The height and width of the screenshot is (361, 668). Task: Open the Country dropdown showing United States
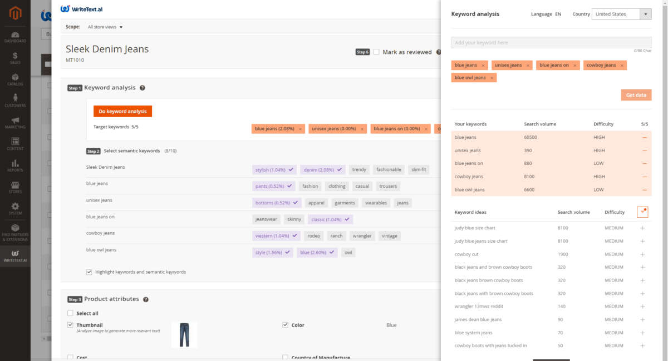pyautogui.click(x=621, y=14)
